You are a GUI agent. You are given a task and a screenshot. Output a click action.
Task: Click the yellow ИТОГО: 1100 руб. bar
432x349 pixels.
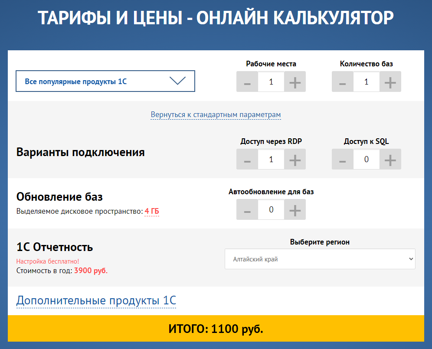tap(216, 329)
